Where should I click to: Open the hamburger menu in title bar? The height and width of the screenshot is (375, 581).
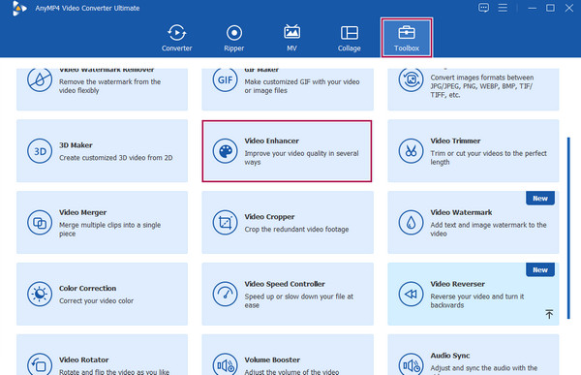503,8
